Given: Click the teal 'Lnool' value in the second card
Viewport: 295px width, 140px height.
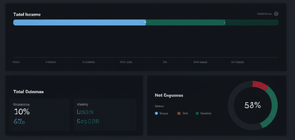Looking at the screenshot, I should point(85,112).
